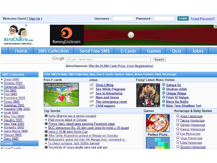Image resolution: width=217 pixels, height=163 pixels.
Task: Click the music icon beside Prem Ki Naiyya
Action: (163, 97)
